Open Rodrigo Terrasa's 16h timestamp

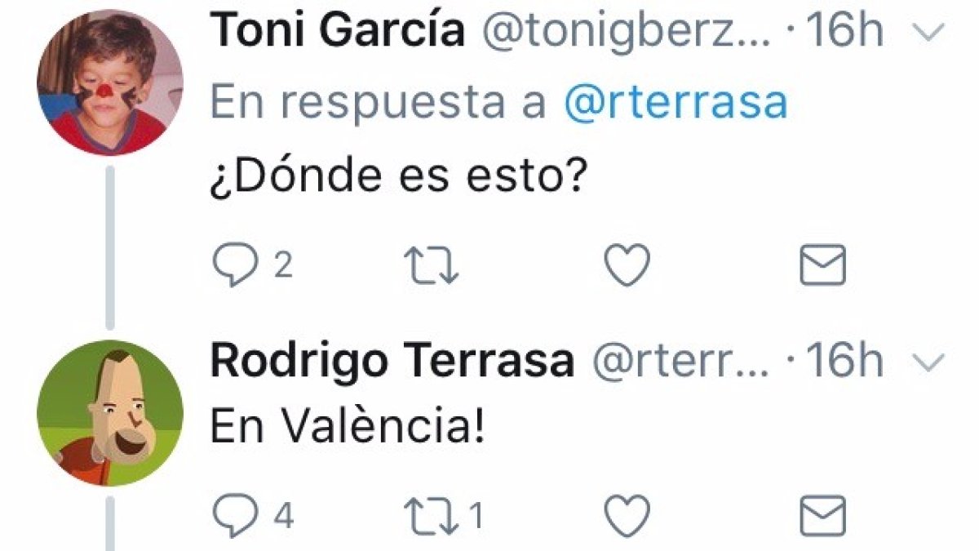click(x=845, y=362)
